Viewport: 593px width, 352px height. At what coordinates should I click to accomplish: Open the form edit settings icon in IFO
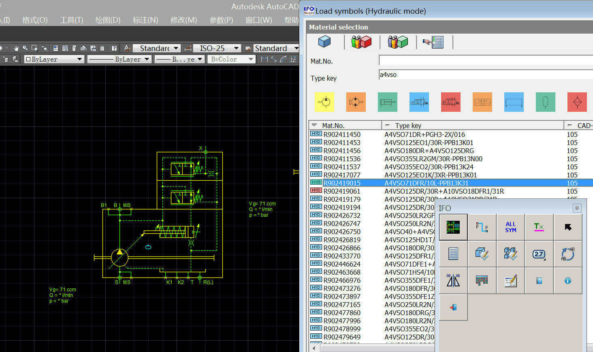coord(511,280)
